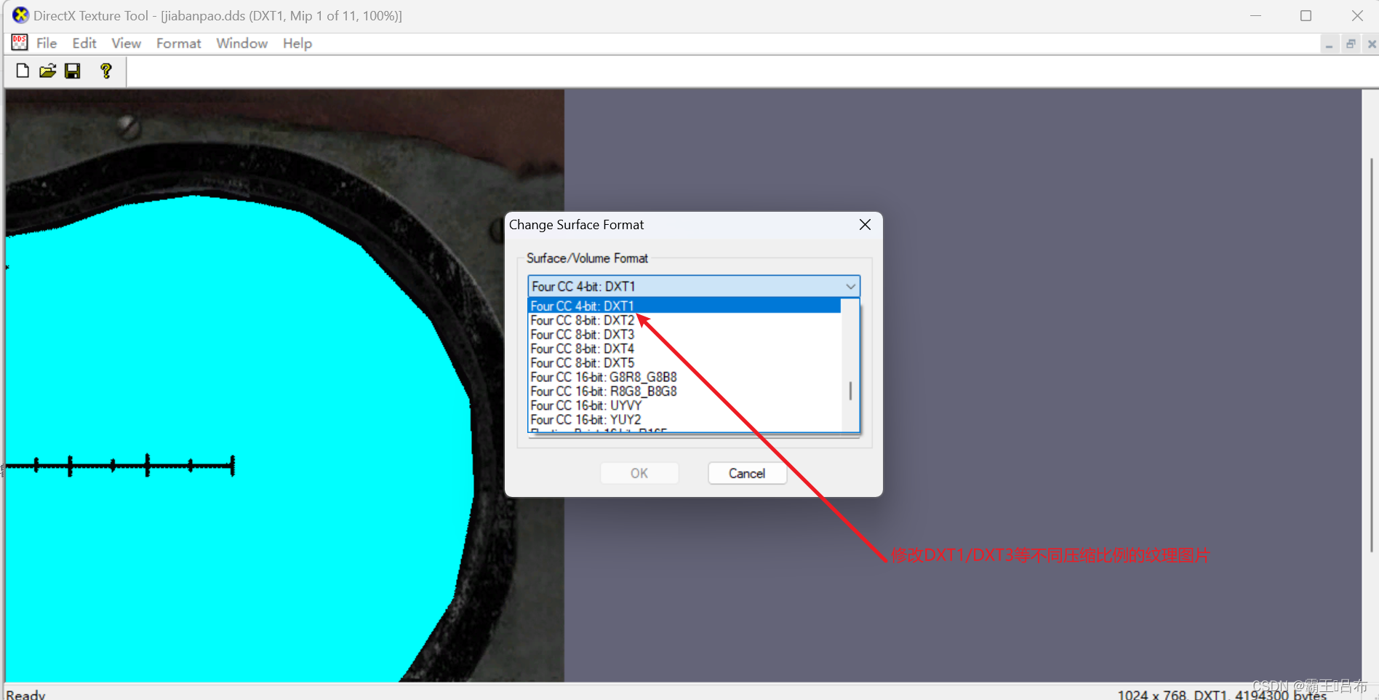Select Four CC 16-bit: UYVY in the dropdown
The width and height of the screenshot is (1379, 700).
(585, 405)
